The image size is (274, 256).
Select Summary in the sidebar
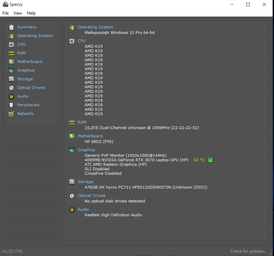27,27
